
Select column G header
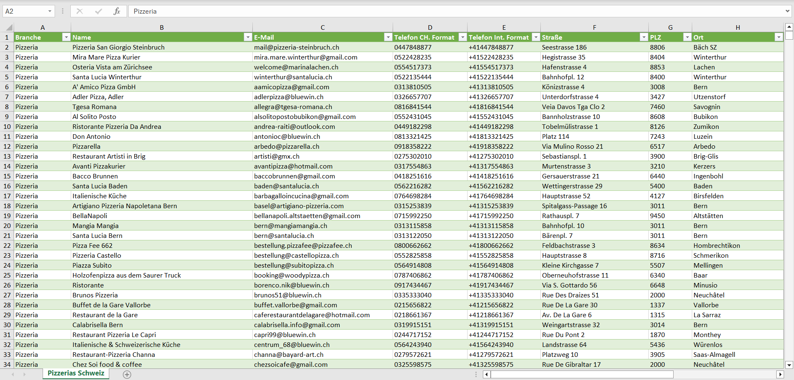pos(670,28)
